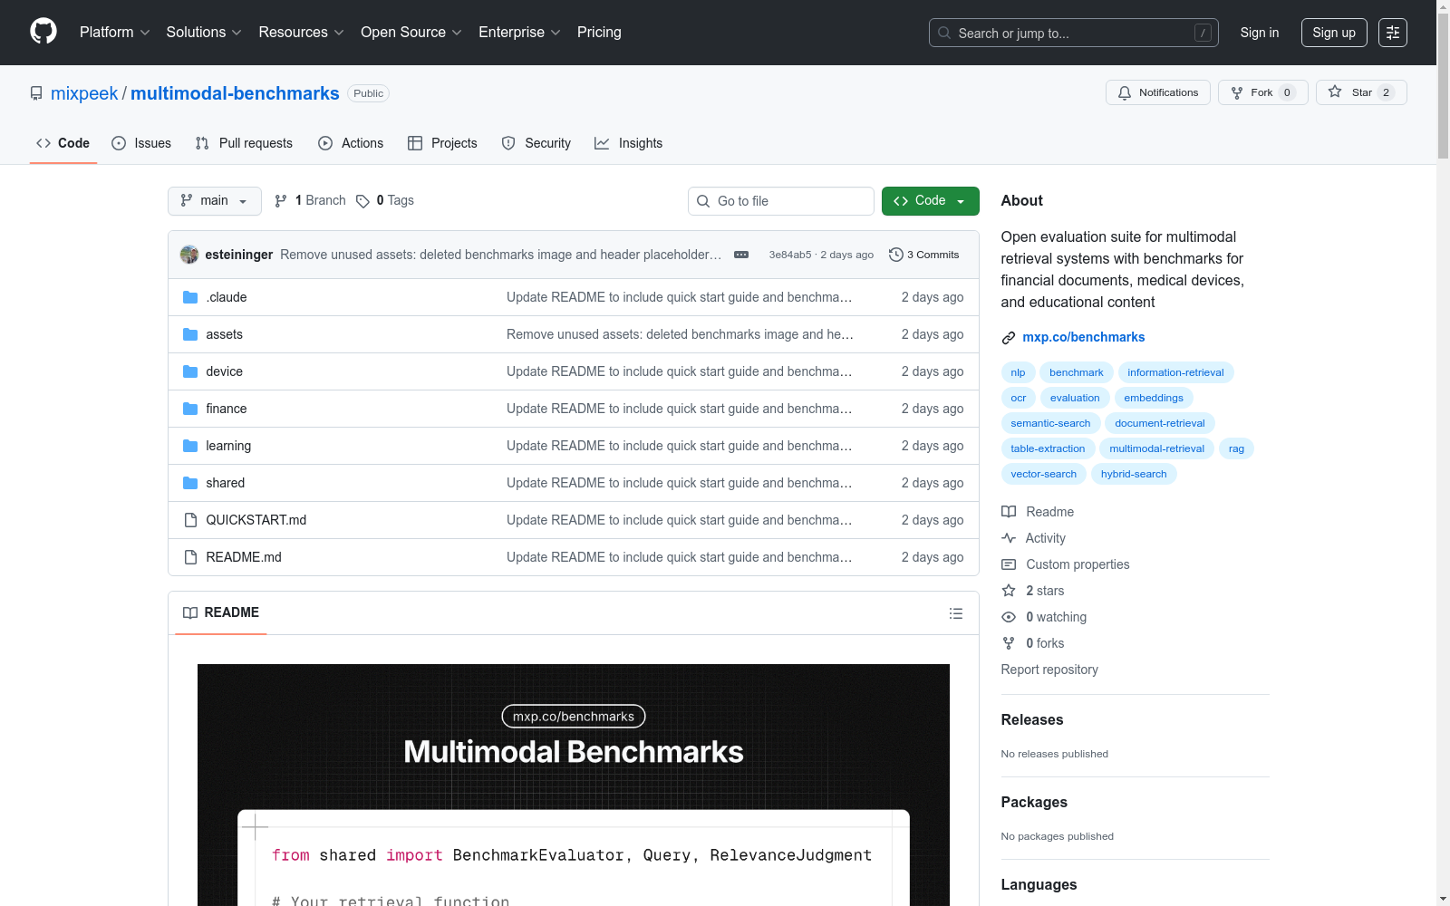Click the Multimodal Benchmarks banner image
The width and height of the screenshot is (1450, 906).
(574, 785)
